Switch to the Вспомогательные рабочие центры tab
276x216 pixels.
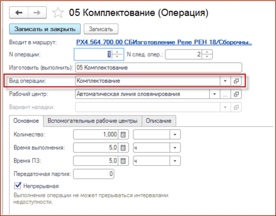(92, 121)
